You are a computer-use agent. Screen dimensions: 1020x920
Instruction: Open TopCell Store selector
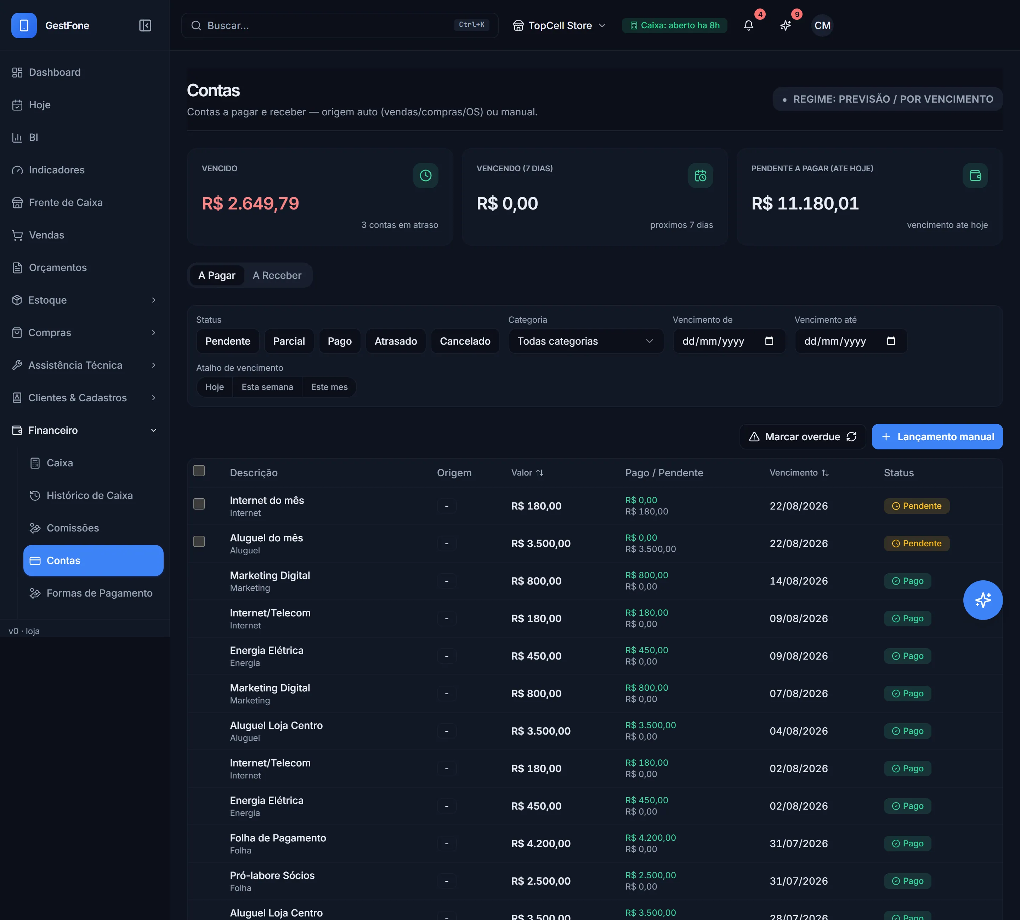(x=560, y=25)
